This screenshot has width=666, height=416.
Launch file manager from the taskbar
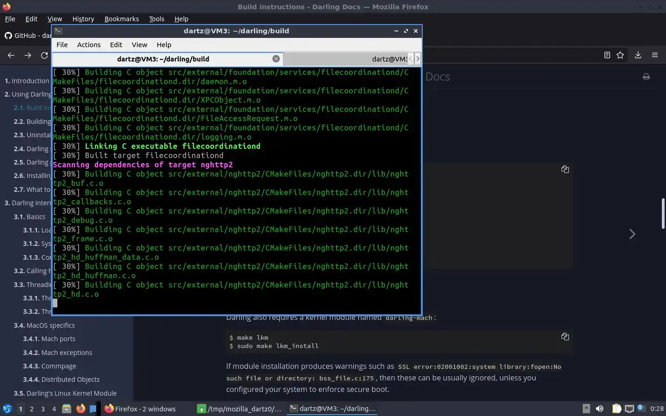(67, 409)
